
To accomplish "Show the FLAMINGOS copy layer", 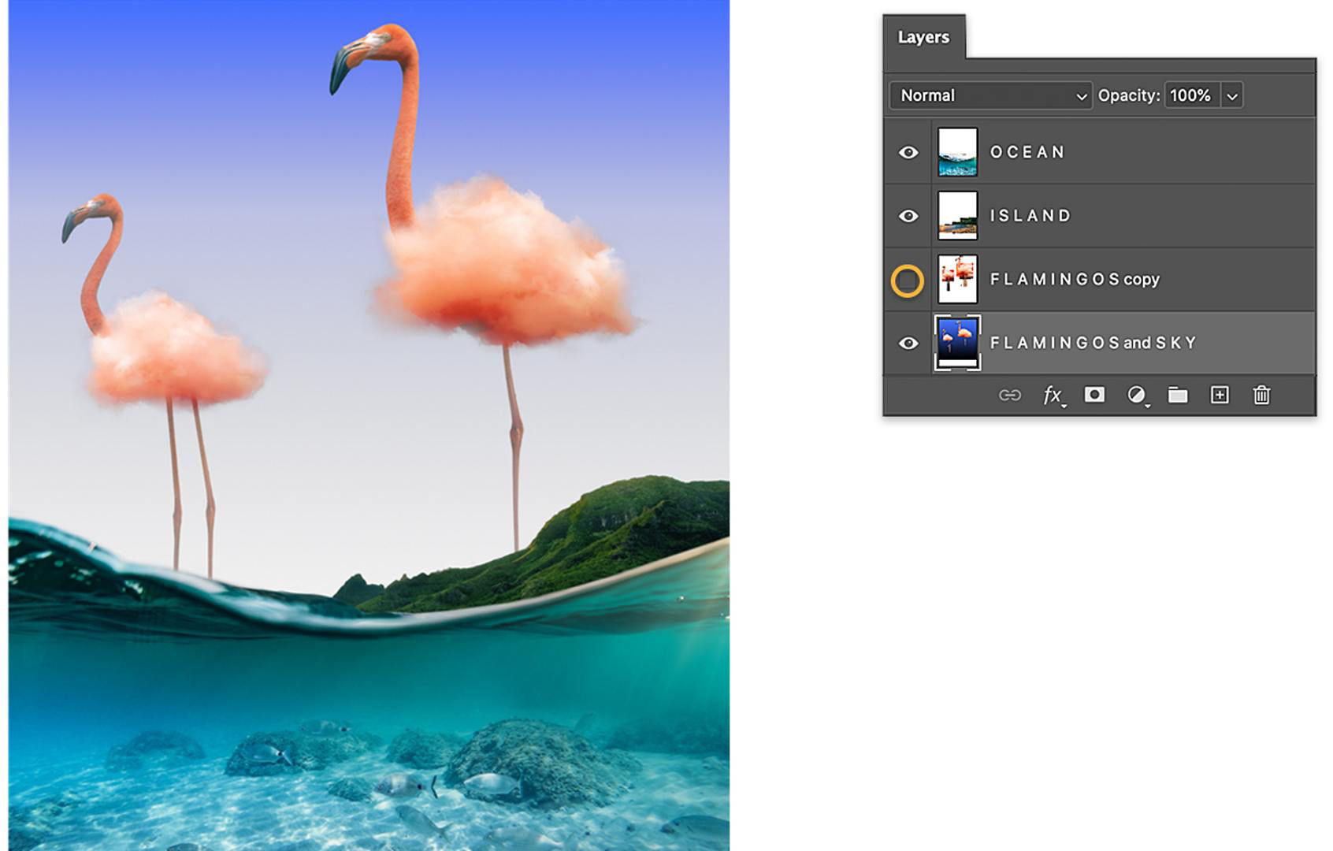I will pos(908,279).
